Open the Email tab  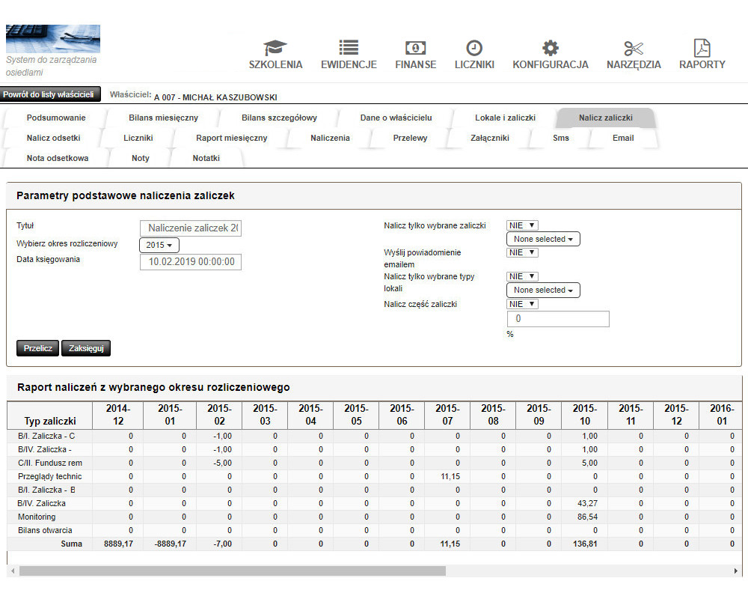tap(623, 138)
